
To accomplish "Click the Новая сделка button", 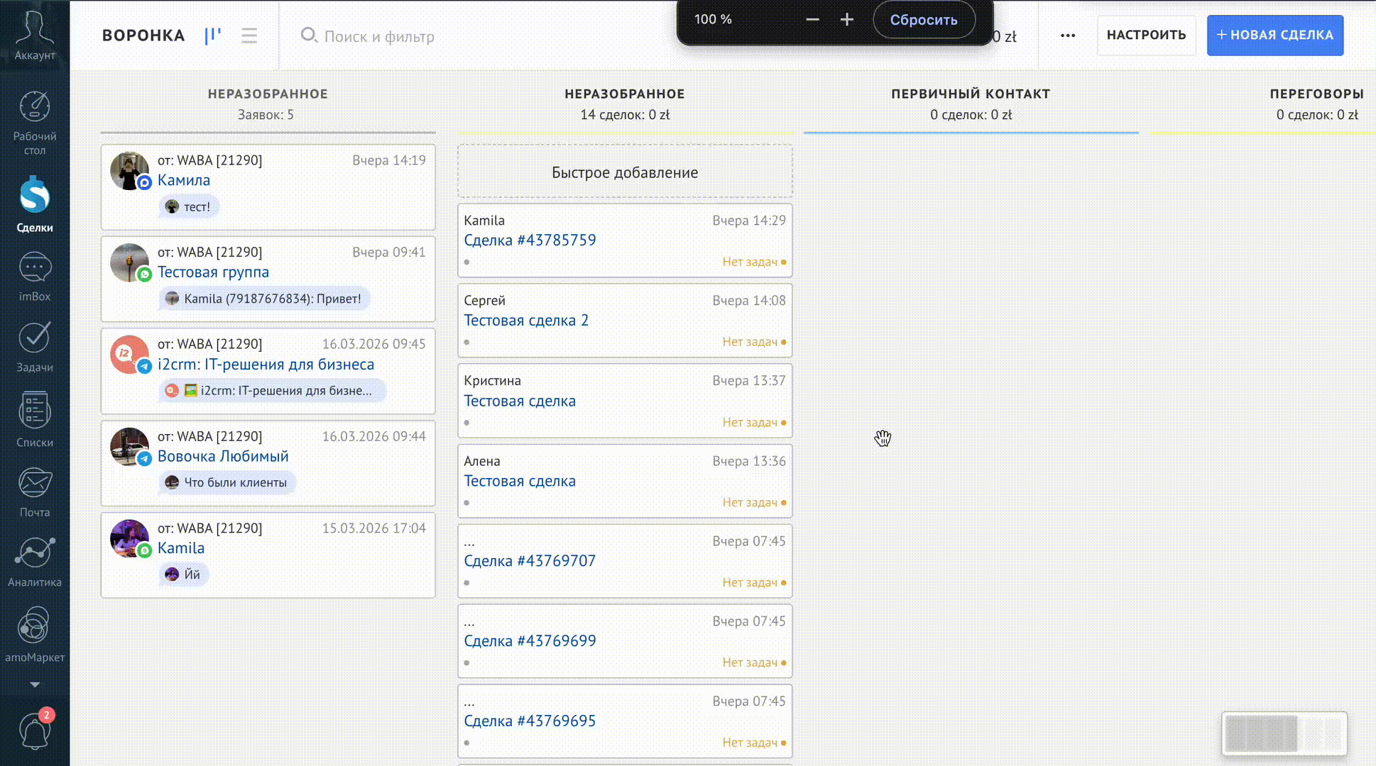I will pyautogui.click(x=1274, y=35).
